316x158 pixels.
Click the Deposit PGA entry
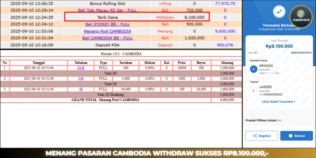[x=107, y=45]
